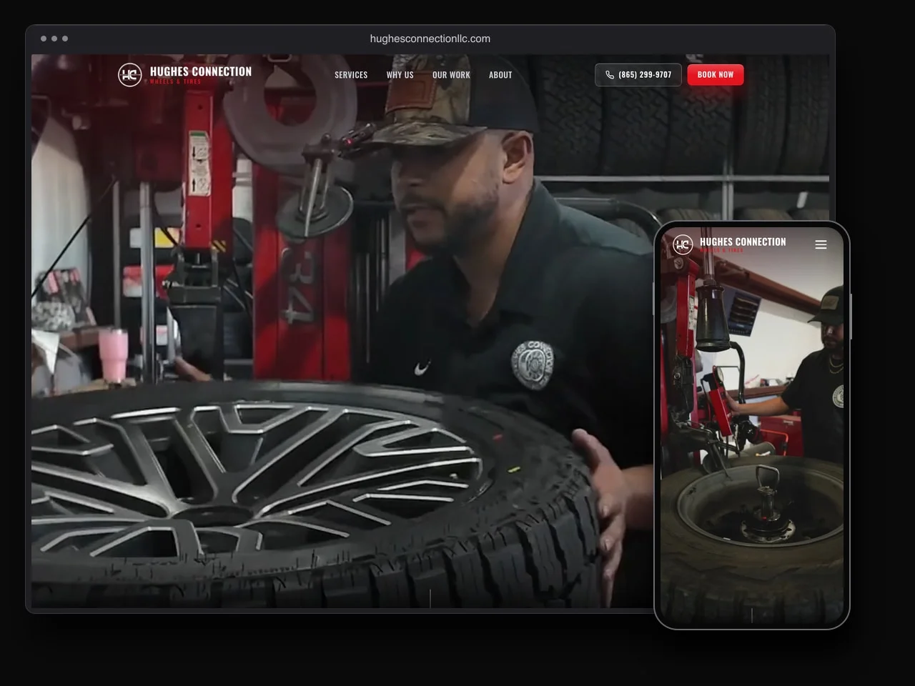Go to the Why Us section
The image size is (915, 686).
coord(400,75)
